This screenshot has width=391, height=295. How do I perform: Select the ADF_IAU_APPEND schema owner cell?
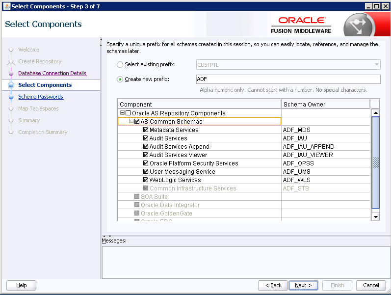tap(326, 146)
